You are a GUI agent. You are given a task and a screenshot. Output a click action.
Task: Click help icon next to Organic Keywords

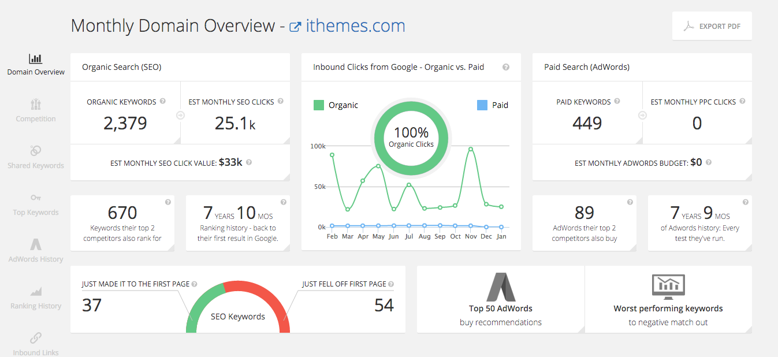pos(163,101)
